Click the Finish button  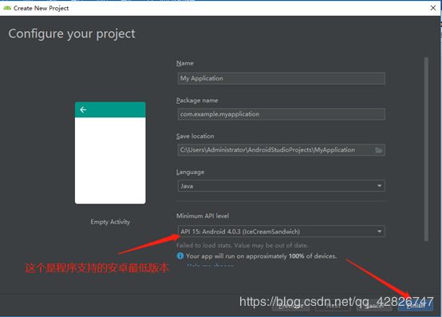[416, 306]
